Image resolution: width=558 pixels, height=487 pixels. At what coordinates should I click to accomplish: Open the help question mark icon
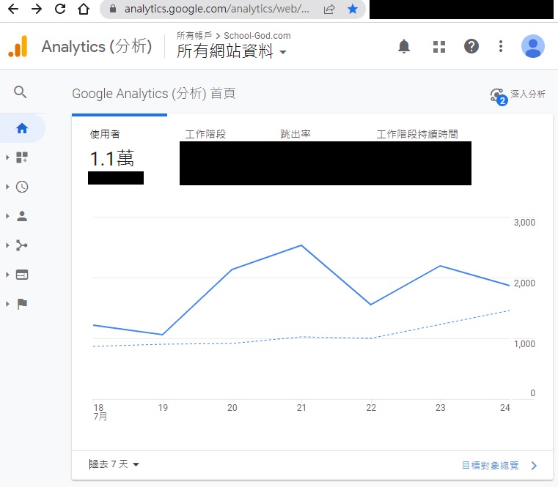[471, 46]
